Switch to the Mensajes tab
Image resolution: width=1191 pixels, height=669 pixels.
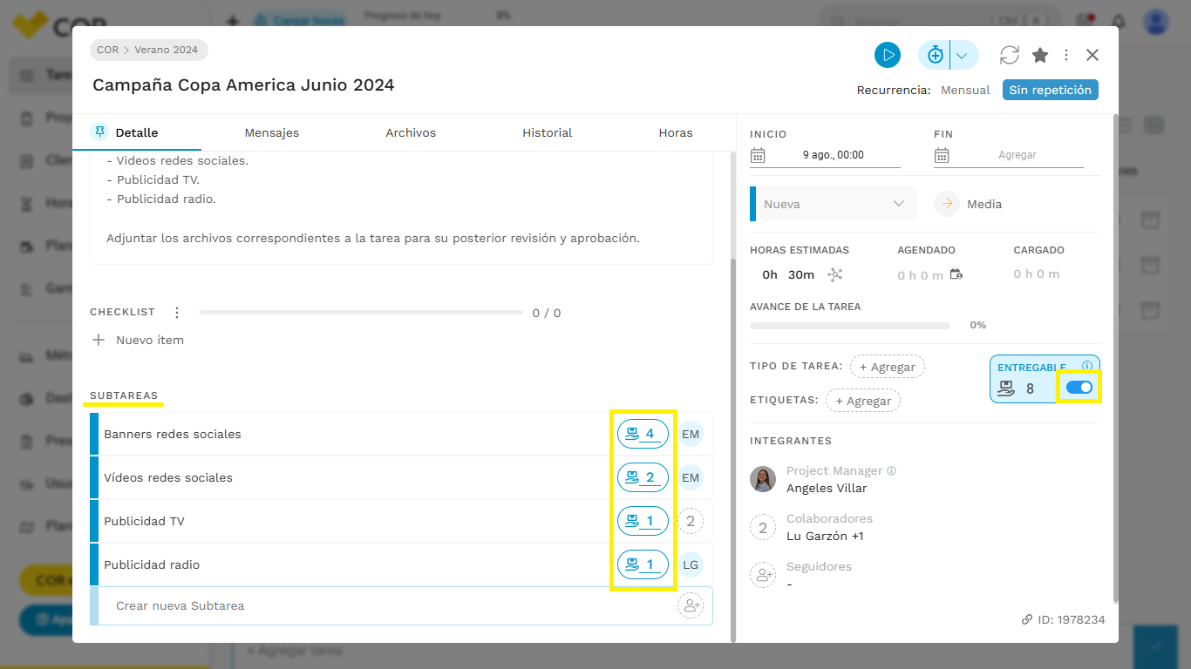pos(272,132)
